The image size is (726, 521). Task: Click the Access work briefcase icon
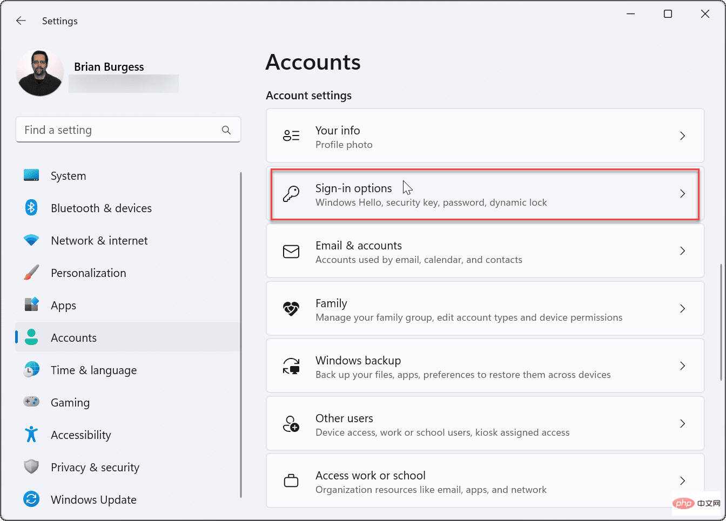[x=291, y=481]
